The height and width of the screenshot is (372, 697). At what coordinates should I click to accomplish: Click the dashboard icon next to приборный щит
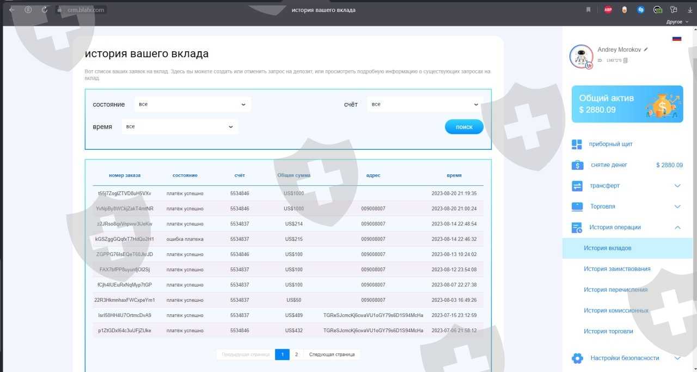coord(577,144)
